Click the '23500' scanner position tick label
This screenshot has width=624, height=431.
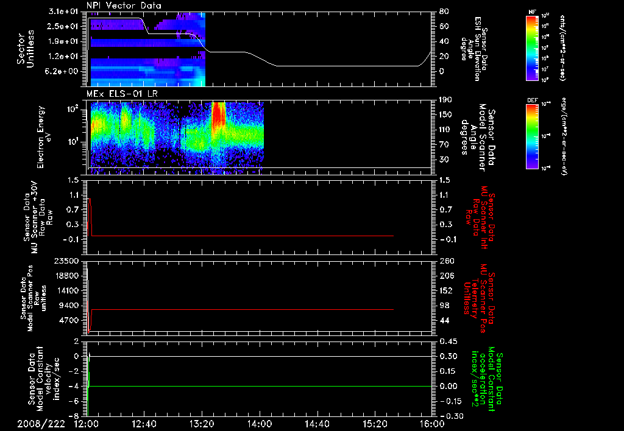point(66,261)
